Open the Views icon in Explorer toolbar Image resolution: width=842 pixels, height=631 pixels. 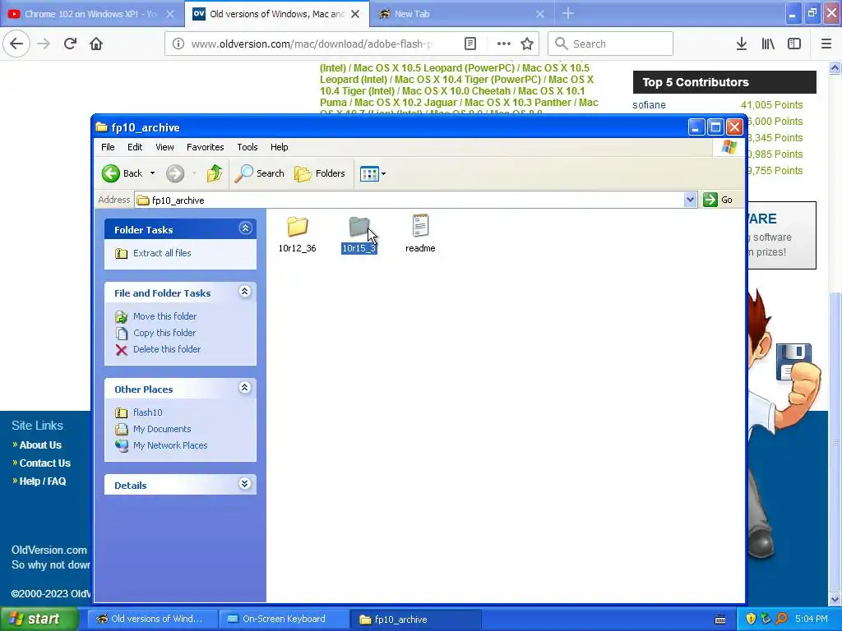369,174
